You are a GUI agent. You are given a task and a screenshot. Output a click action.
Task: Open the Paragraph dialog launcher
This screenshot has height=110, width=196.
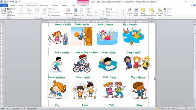124,18
